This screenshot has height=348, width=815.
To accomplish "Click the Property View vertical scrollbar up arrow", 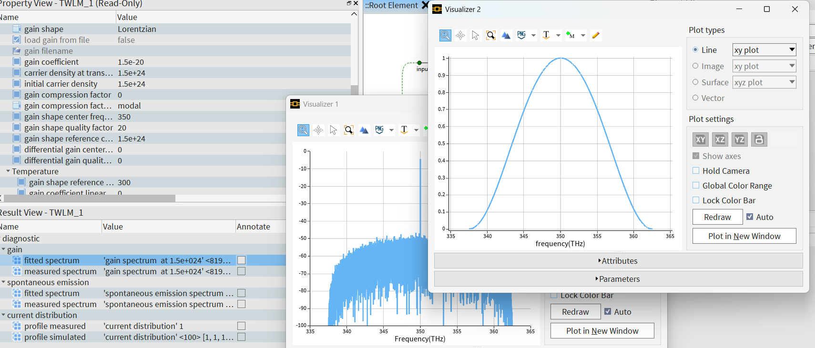I will click(354, 14).
